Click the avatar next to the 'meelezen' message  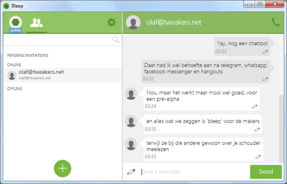point(131,144)
